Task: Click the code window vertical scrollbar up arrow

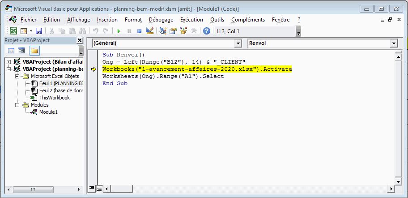Action: 398,57
